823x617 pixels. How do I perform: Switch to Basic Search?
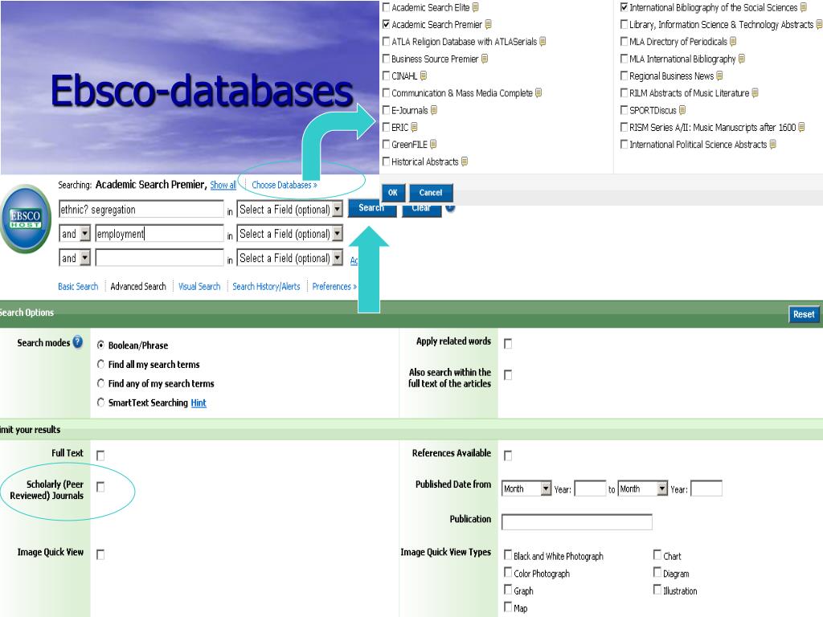78,287
